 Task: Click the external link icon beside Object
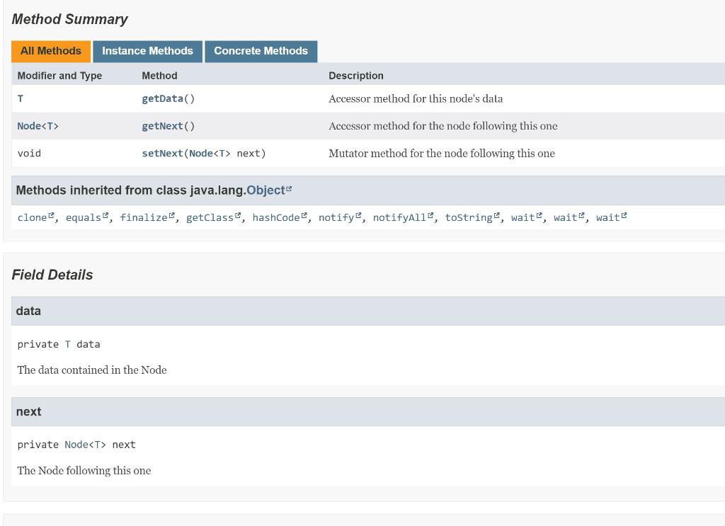pyautogui.click(x=290, y=186)
